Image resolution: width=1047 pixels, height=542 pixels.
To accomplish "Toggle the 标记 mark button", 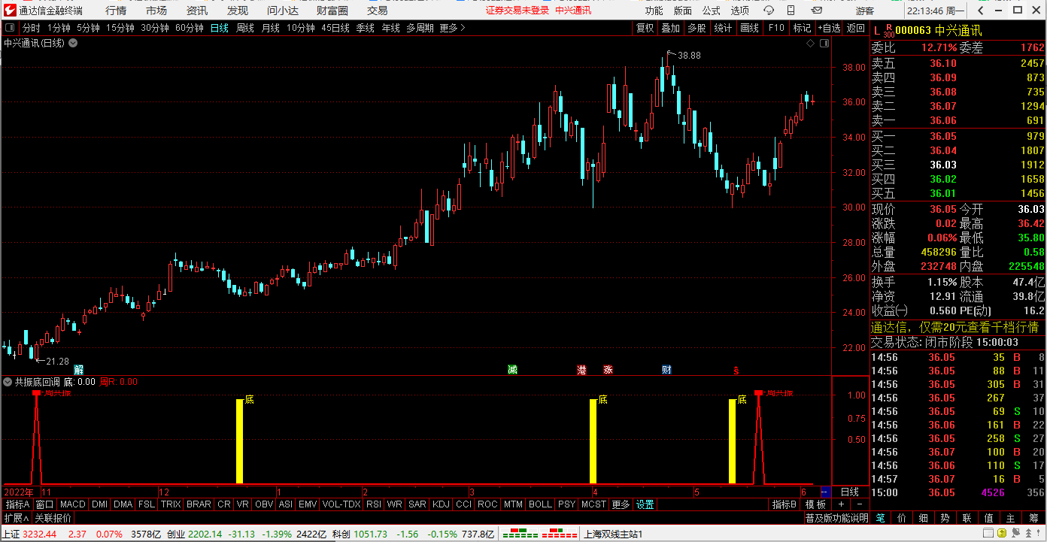I will click(802, 28).
